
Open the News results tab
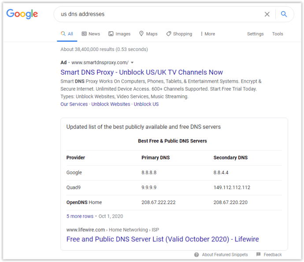pos(90,34)
